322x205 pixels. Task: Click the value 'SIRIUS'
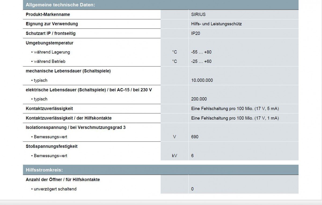click(x=198, y=15)
